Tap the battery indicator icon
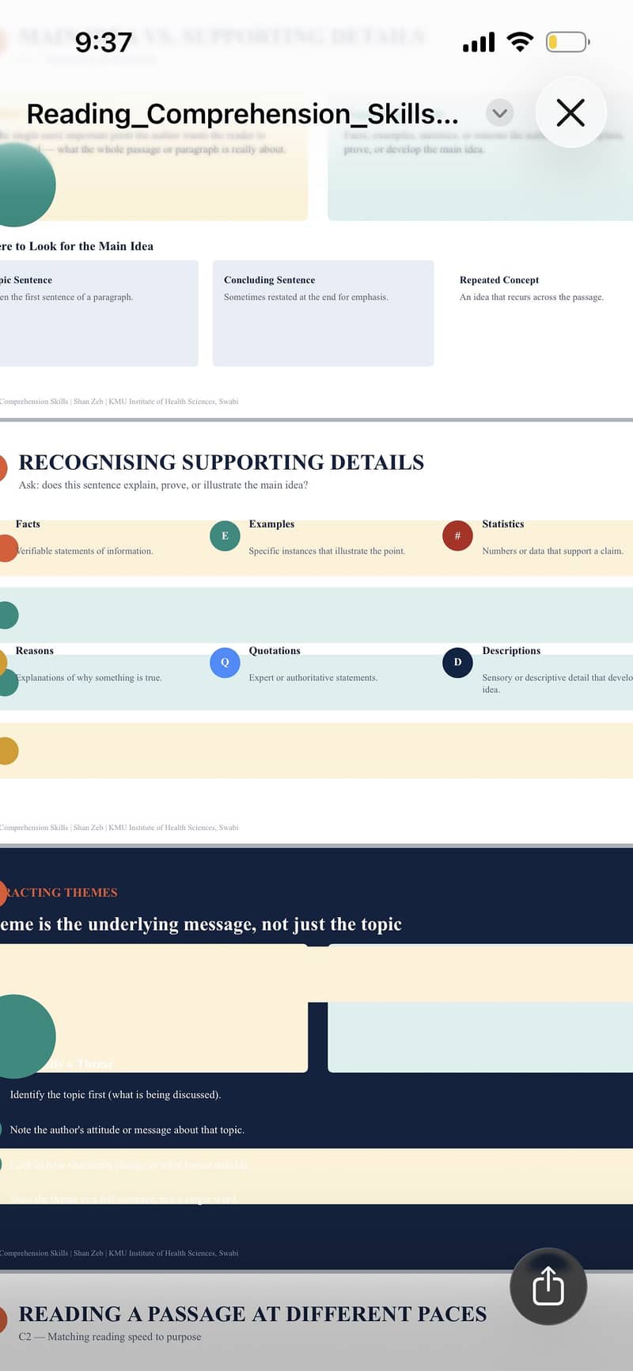Viewport: 633px width, 1371px height. point(567,42)
